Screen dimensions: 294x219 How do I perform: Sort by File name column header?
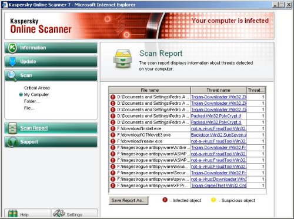click(x=150, y=90)
